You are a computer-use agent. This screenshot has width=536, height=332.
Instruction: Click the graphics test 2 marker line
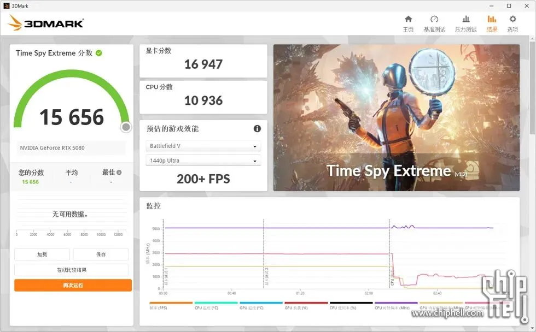264,253
